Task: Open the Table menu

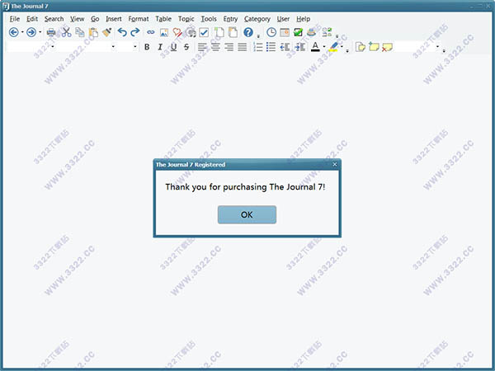Action: pyautogui.click(x=163, y=19)
